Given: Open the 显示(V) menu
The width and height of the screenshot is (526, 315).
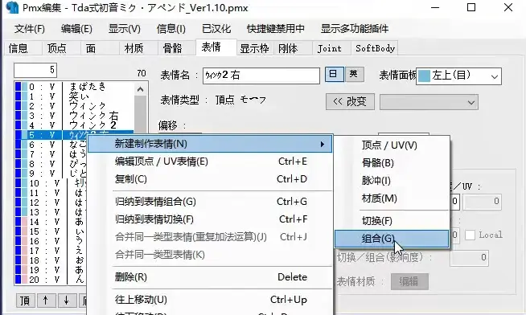Looking at the screenshot, I should [x=125, y=29].
